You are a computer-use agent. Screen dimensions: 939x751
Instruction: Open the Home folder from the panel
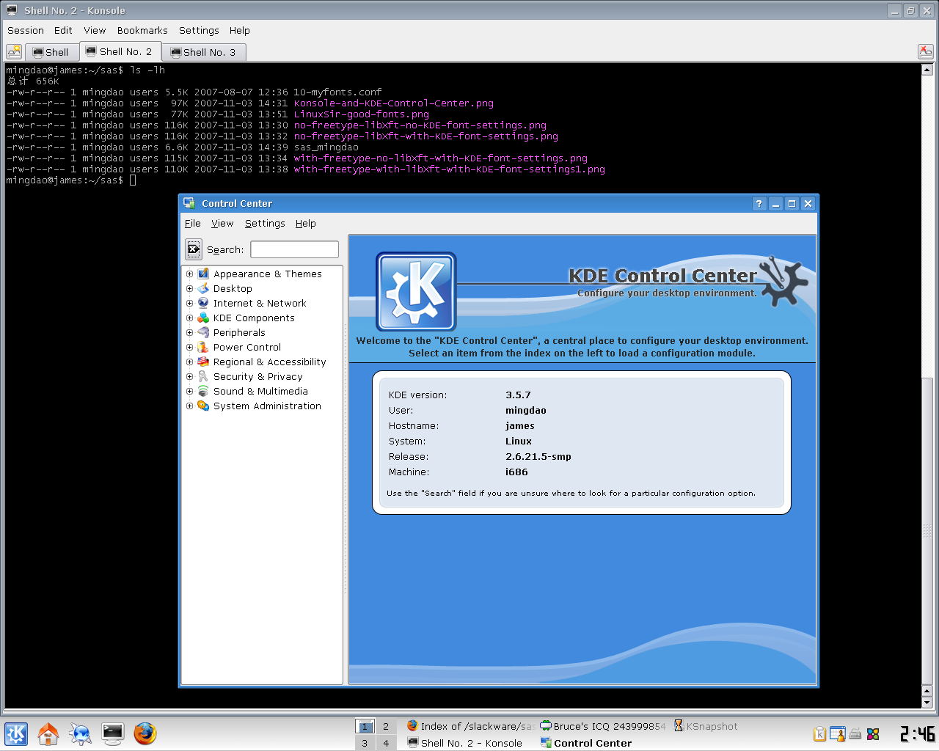point(48,733)
